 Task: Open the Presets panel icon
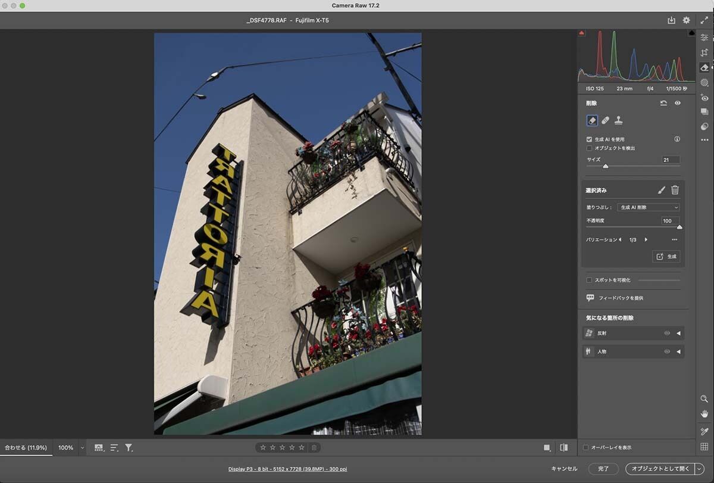click(704, 126)
